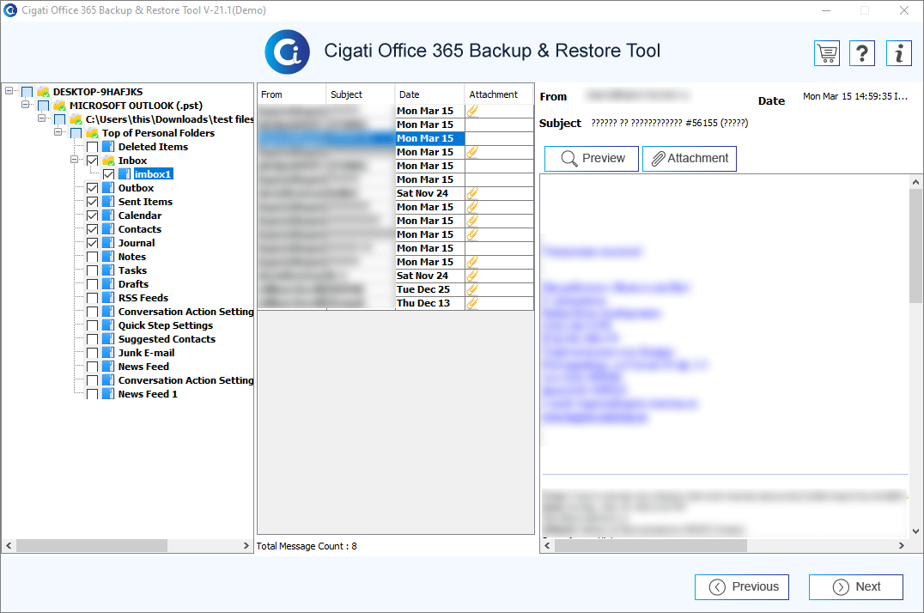The image size is (924, 613).
Task: Click the Top of Personal Folders icon
Action: click(92, 133)
